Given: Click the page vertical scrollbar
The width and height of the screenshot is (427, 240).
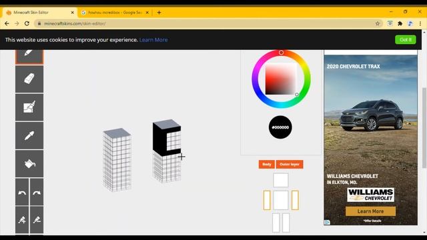Looking at the screenshot, I should 424,128.
